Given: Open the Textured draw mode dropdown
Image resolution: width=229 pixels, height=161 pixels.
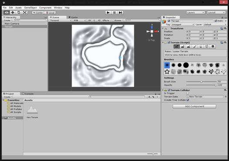Looking at the screenshot, I should (60, 20).
